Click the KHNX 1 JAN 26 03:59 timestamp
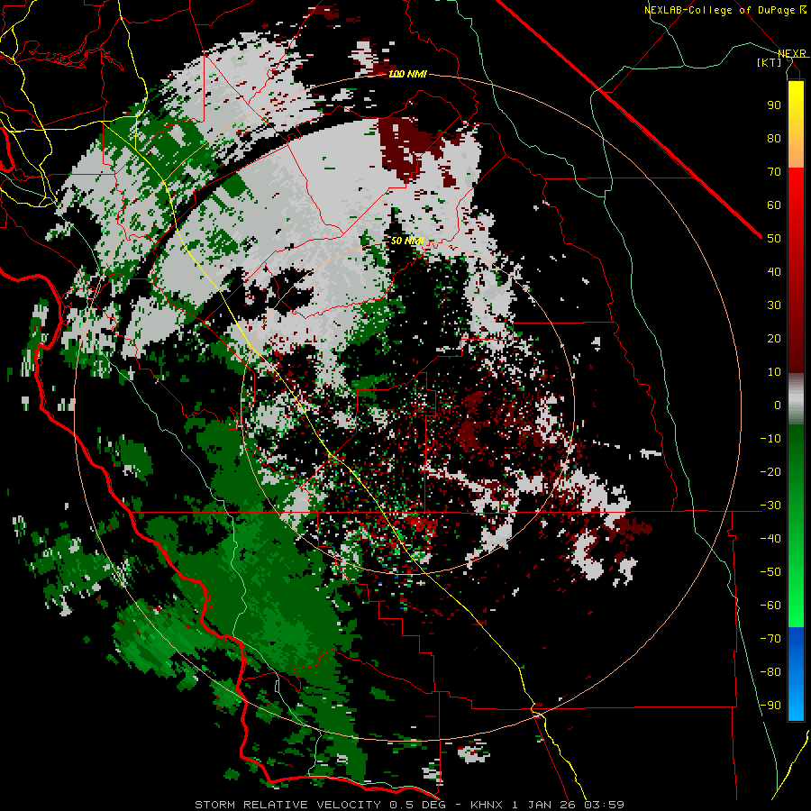811x811 pixels. [547, 805]
